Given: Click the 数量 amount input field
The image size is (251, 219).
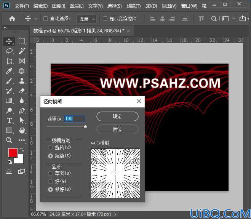Looking at the screenshot, I should click(x=75, y=119).
